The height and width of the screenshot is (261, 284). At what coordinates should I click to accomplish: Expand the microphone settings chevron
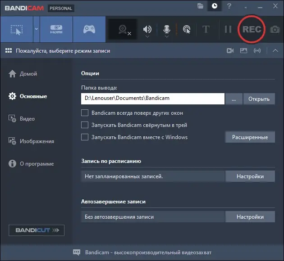coord(167,36)
